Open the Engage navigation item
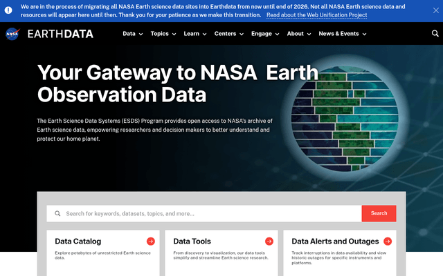Image resolution: width=443 pixels, height=276 pixels. point(262,34)
